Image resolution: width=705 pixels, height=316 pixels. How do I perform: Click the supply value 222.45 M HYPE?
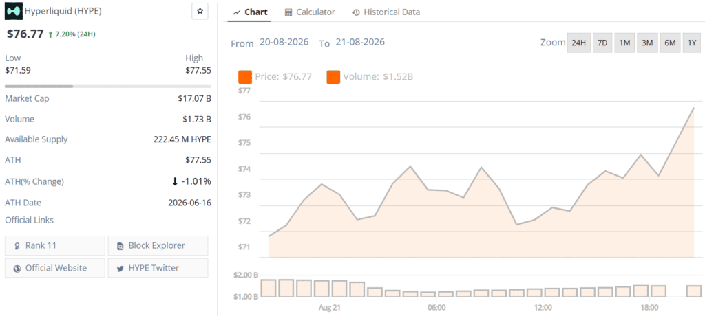point(182,139)
